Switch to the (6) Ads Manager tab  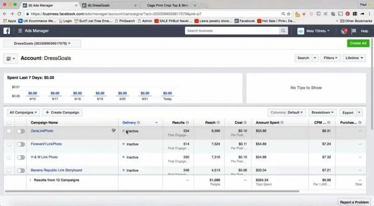click(50, 5)
